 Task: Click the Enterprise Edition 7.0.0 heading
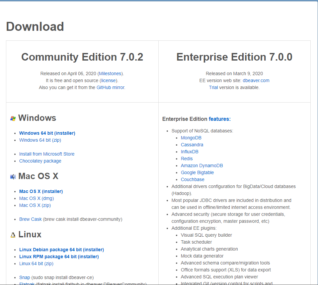[x=234, y=57]
